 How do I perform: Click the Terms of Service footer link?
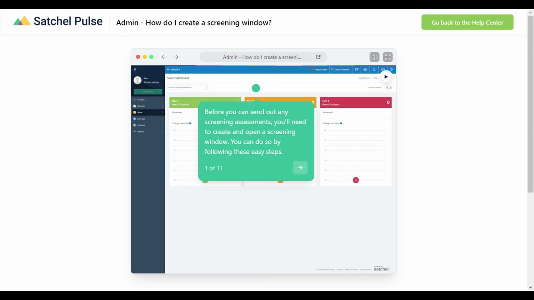[x=352, y=270]
